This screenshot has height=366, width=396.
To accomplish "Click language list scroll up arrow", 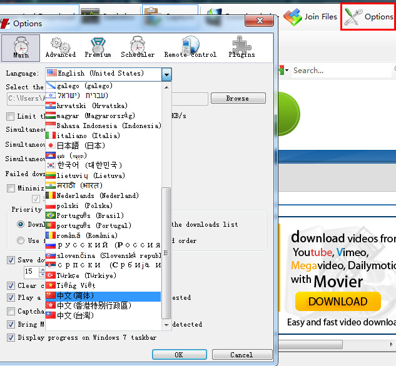I will point(166,87).
